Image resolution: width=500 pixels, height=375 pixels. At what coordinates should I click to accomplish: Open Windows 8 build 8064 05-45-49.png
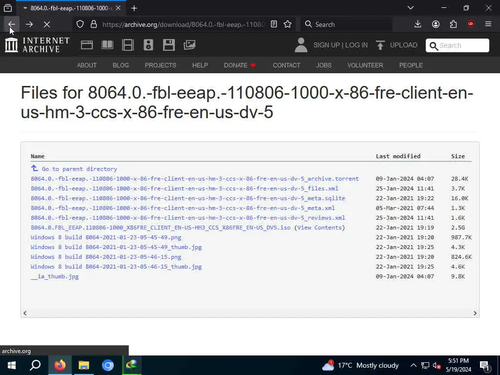tap(106, 237)
